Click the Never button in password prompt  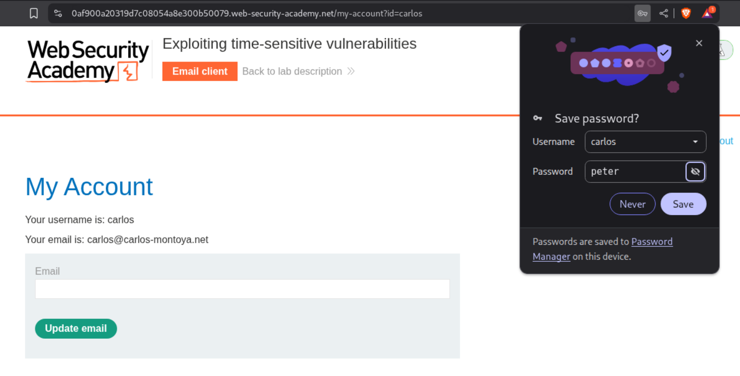632,204
